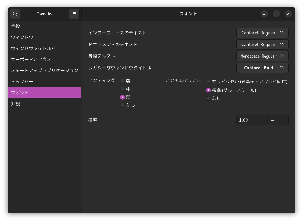Screen dimensions: 303x221
Task: Click the Cantarell Bold font button
Action: point(262,68)
